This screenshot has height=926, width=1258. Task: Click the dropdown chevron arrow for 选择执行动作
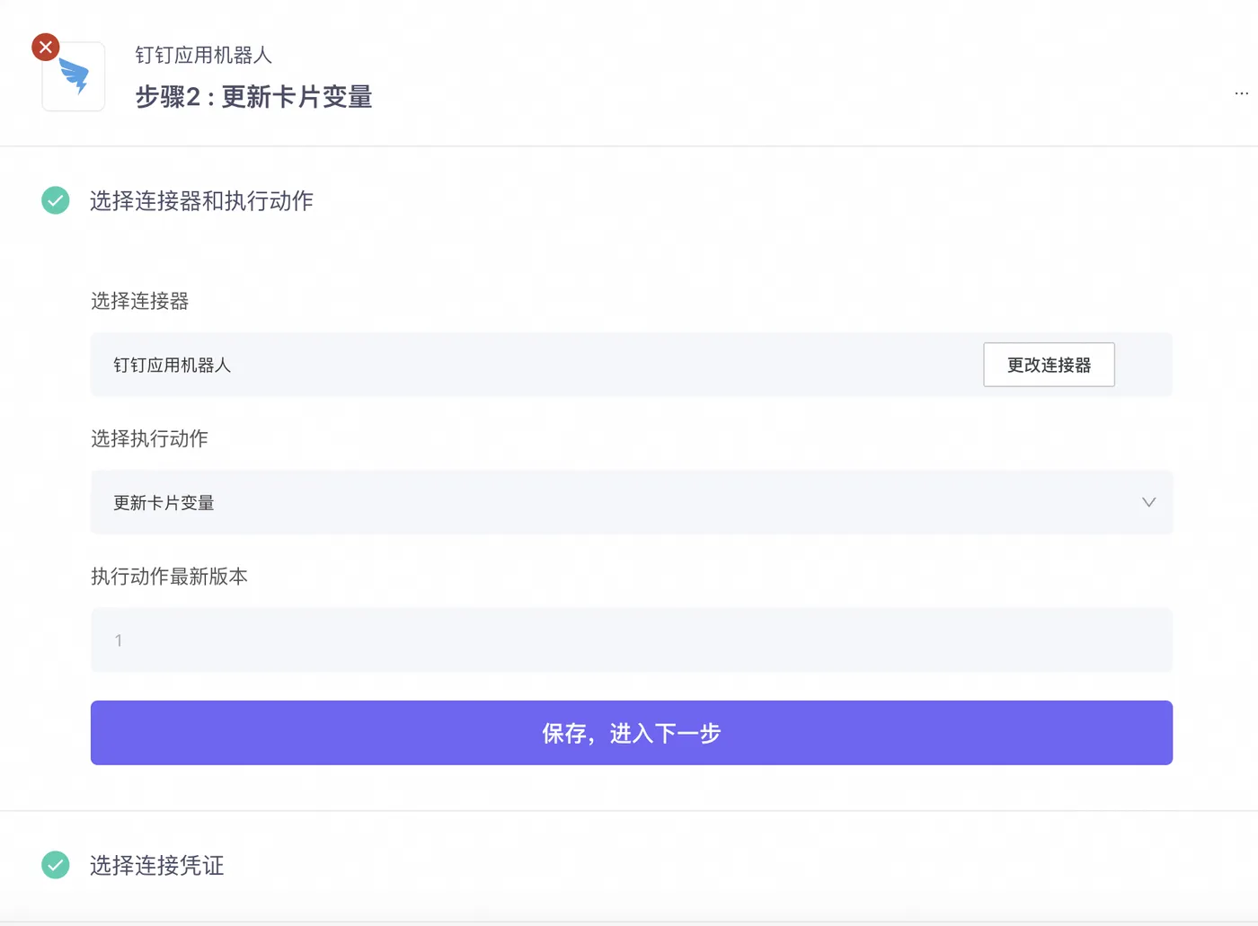1148,502
